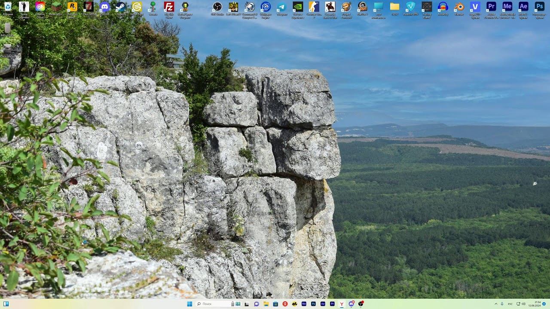Launch Telegram from the desktop
The height and width of the screenshot is (309, 550).
(x=281, y=7)
